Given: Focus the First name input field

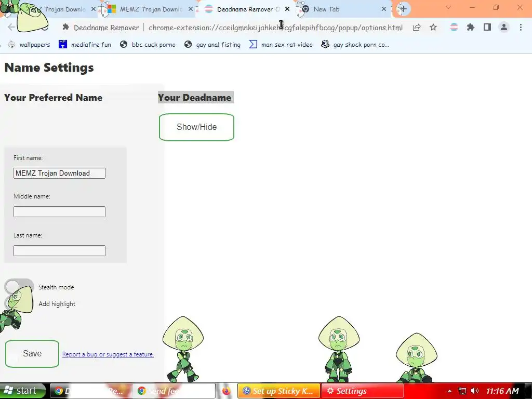Looking at the screenshot, I should pos(59,173).
